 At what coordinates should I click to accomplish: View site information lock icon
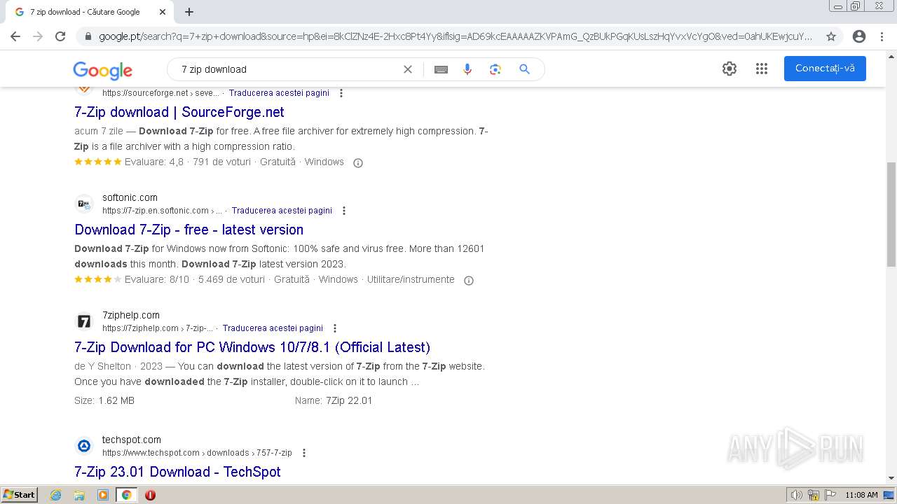coord(88,36)
